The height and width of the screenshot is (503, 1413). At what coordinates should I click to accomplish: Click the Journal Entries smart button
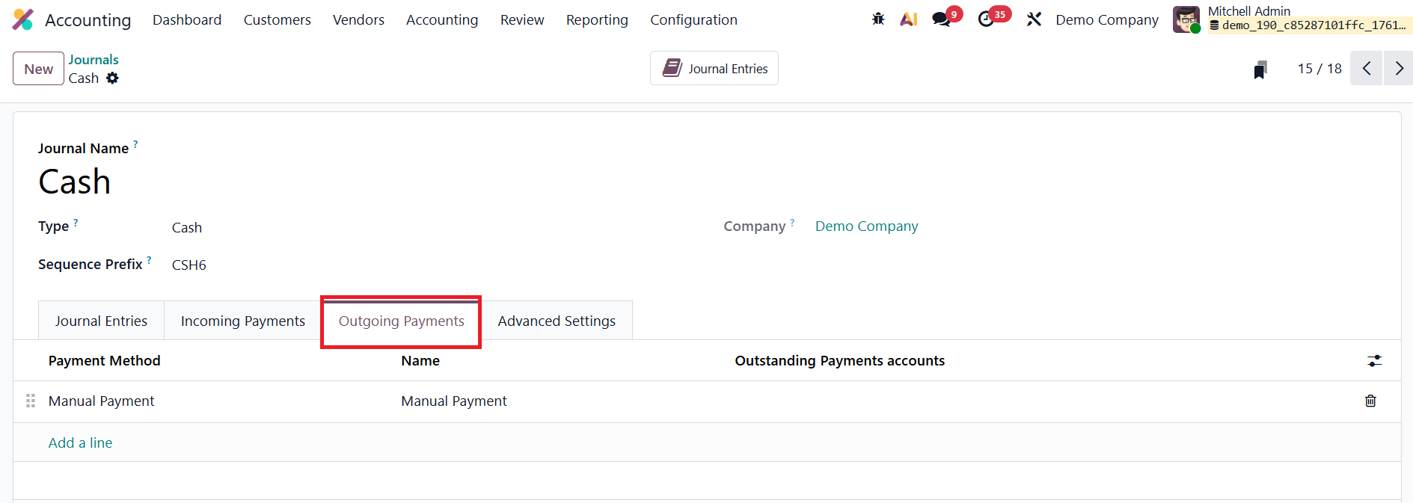(x=714, y=69)
